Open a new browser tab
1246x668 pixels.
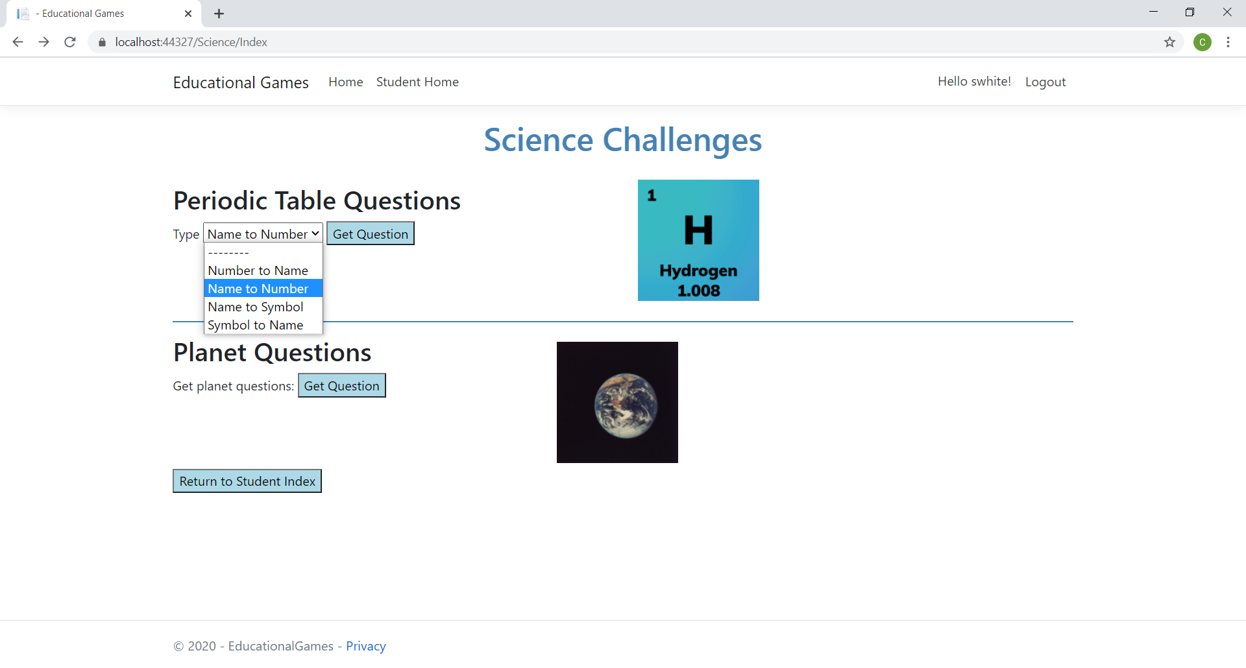pos(219,13)
